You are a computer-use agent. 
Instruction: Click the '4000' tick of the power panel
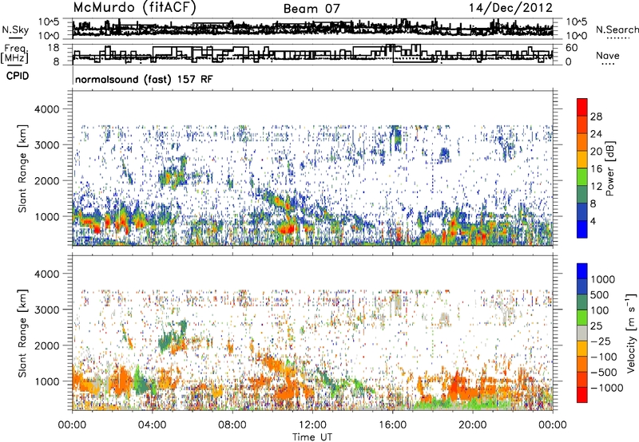coord(46,109)
